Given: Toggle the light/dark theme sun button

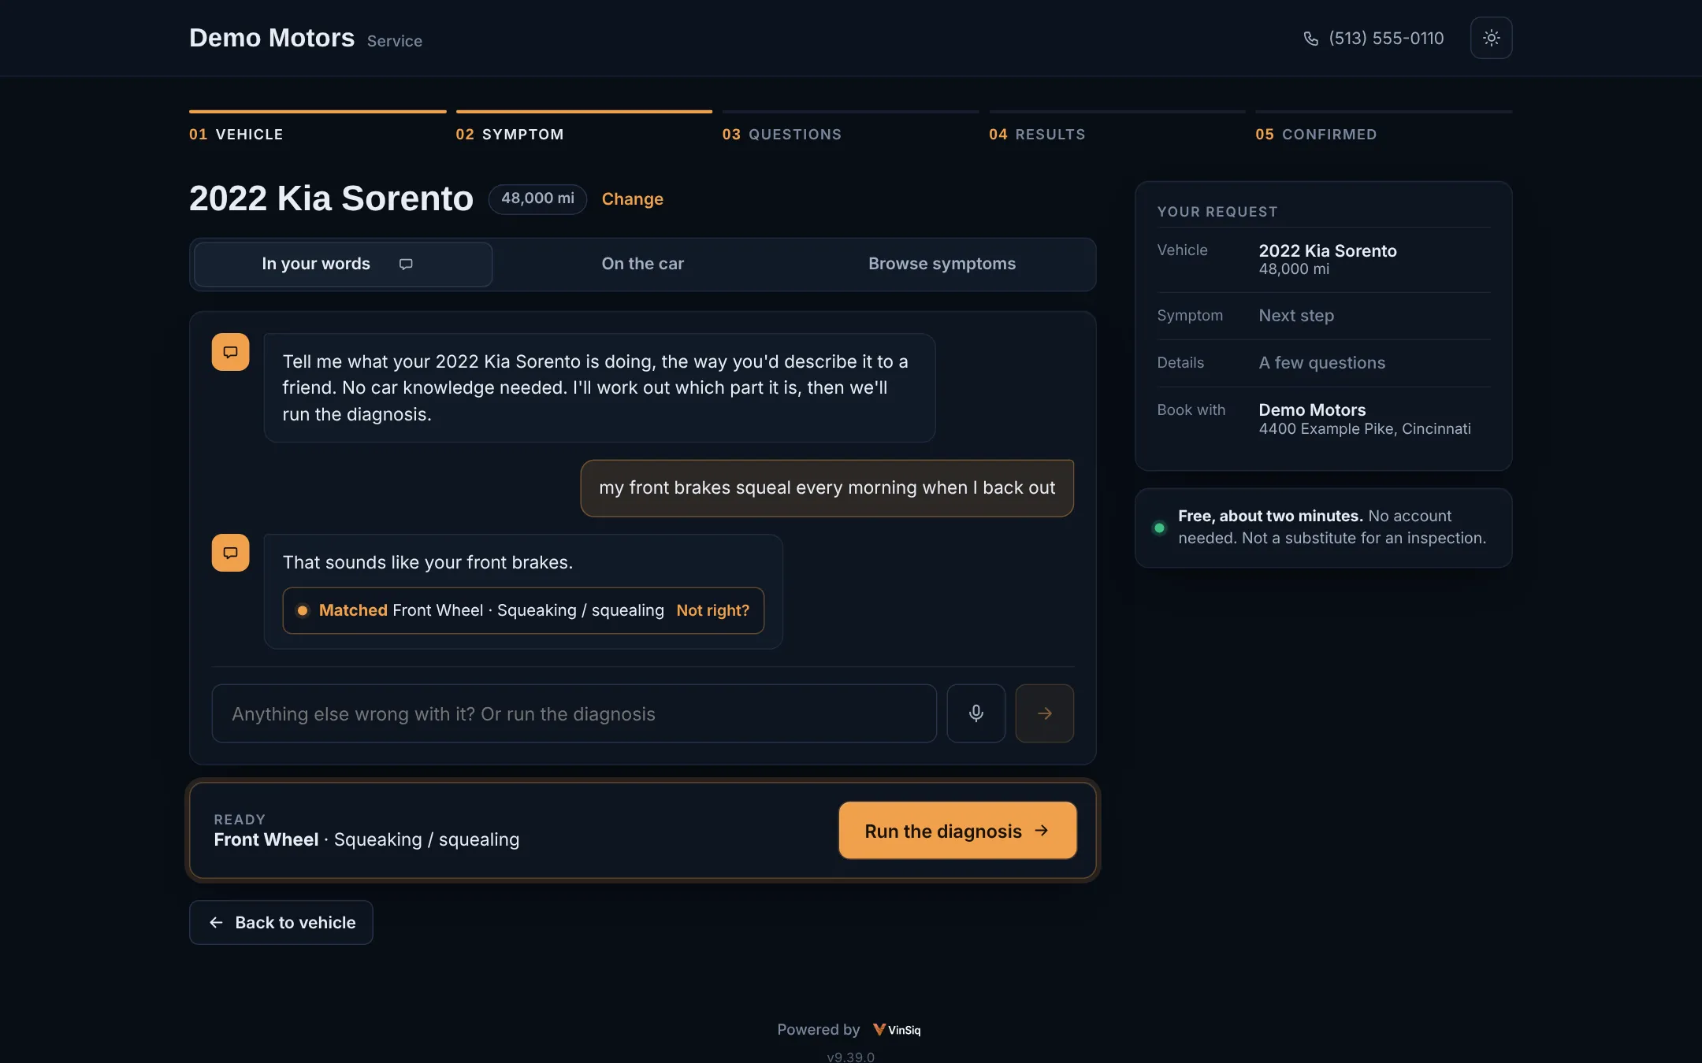Looking at the screenshot, I should [x=1491, y=38].
